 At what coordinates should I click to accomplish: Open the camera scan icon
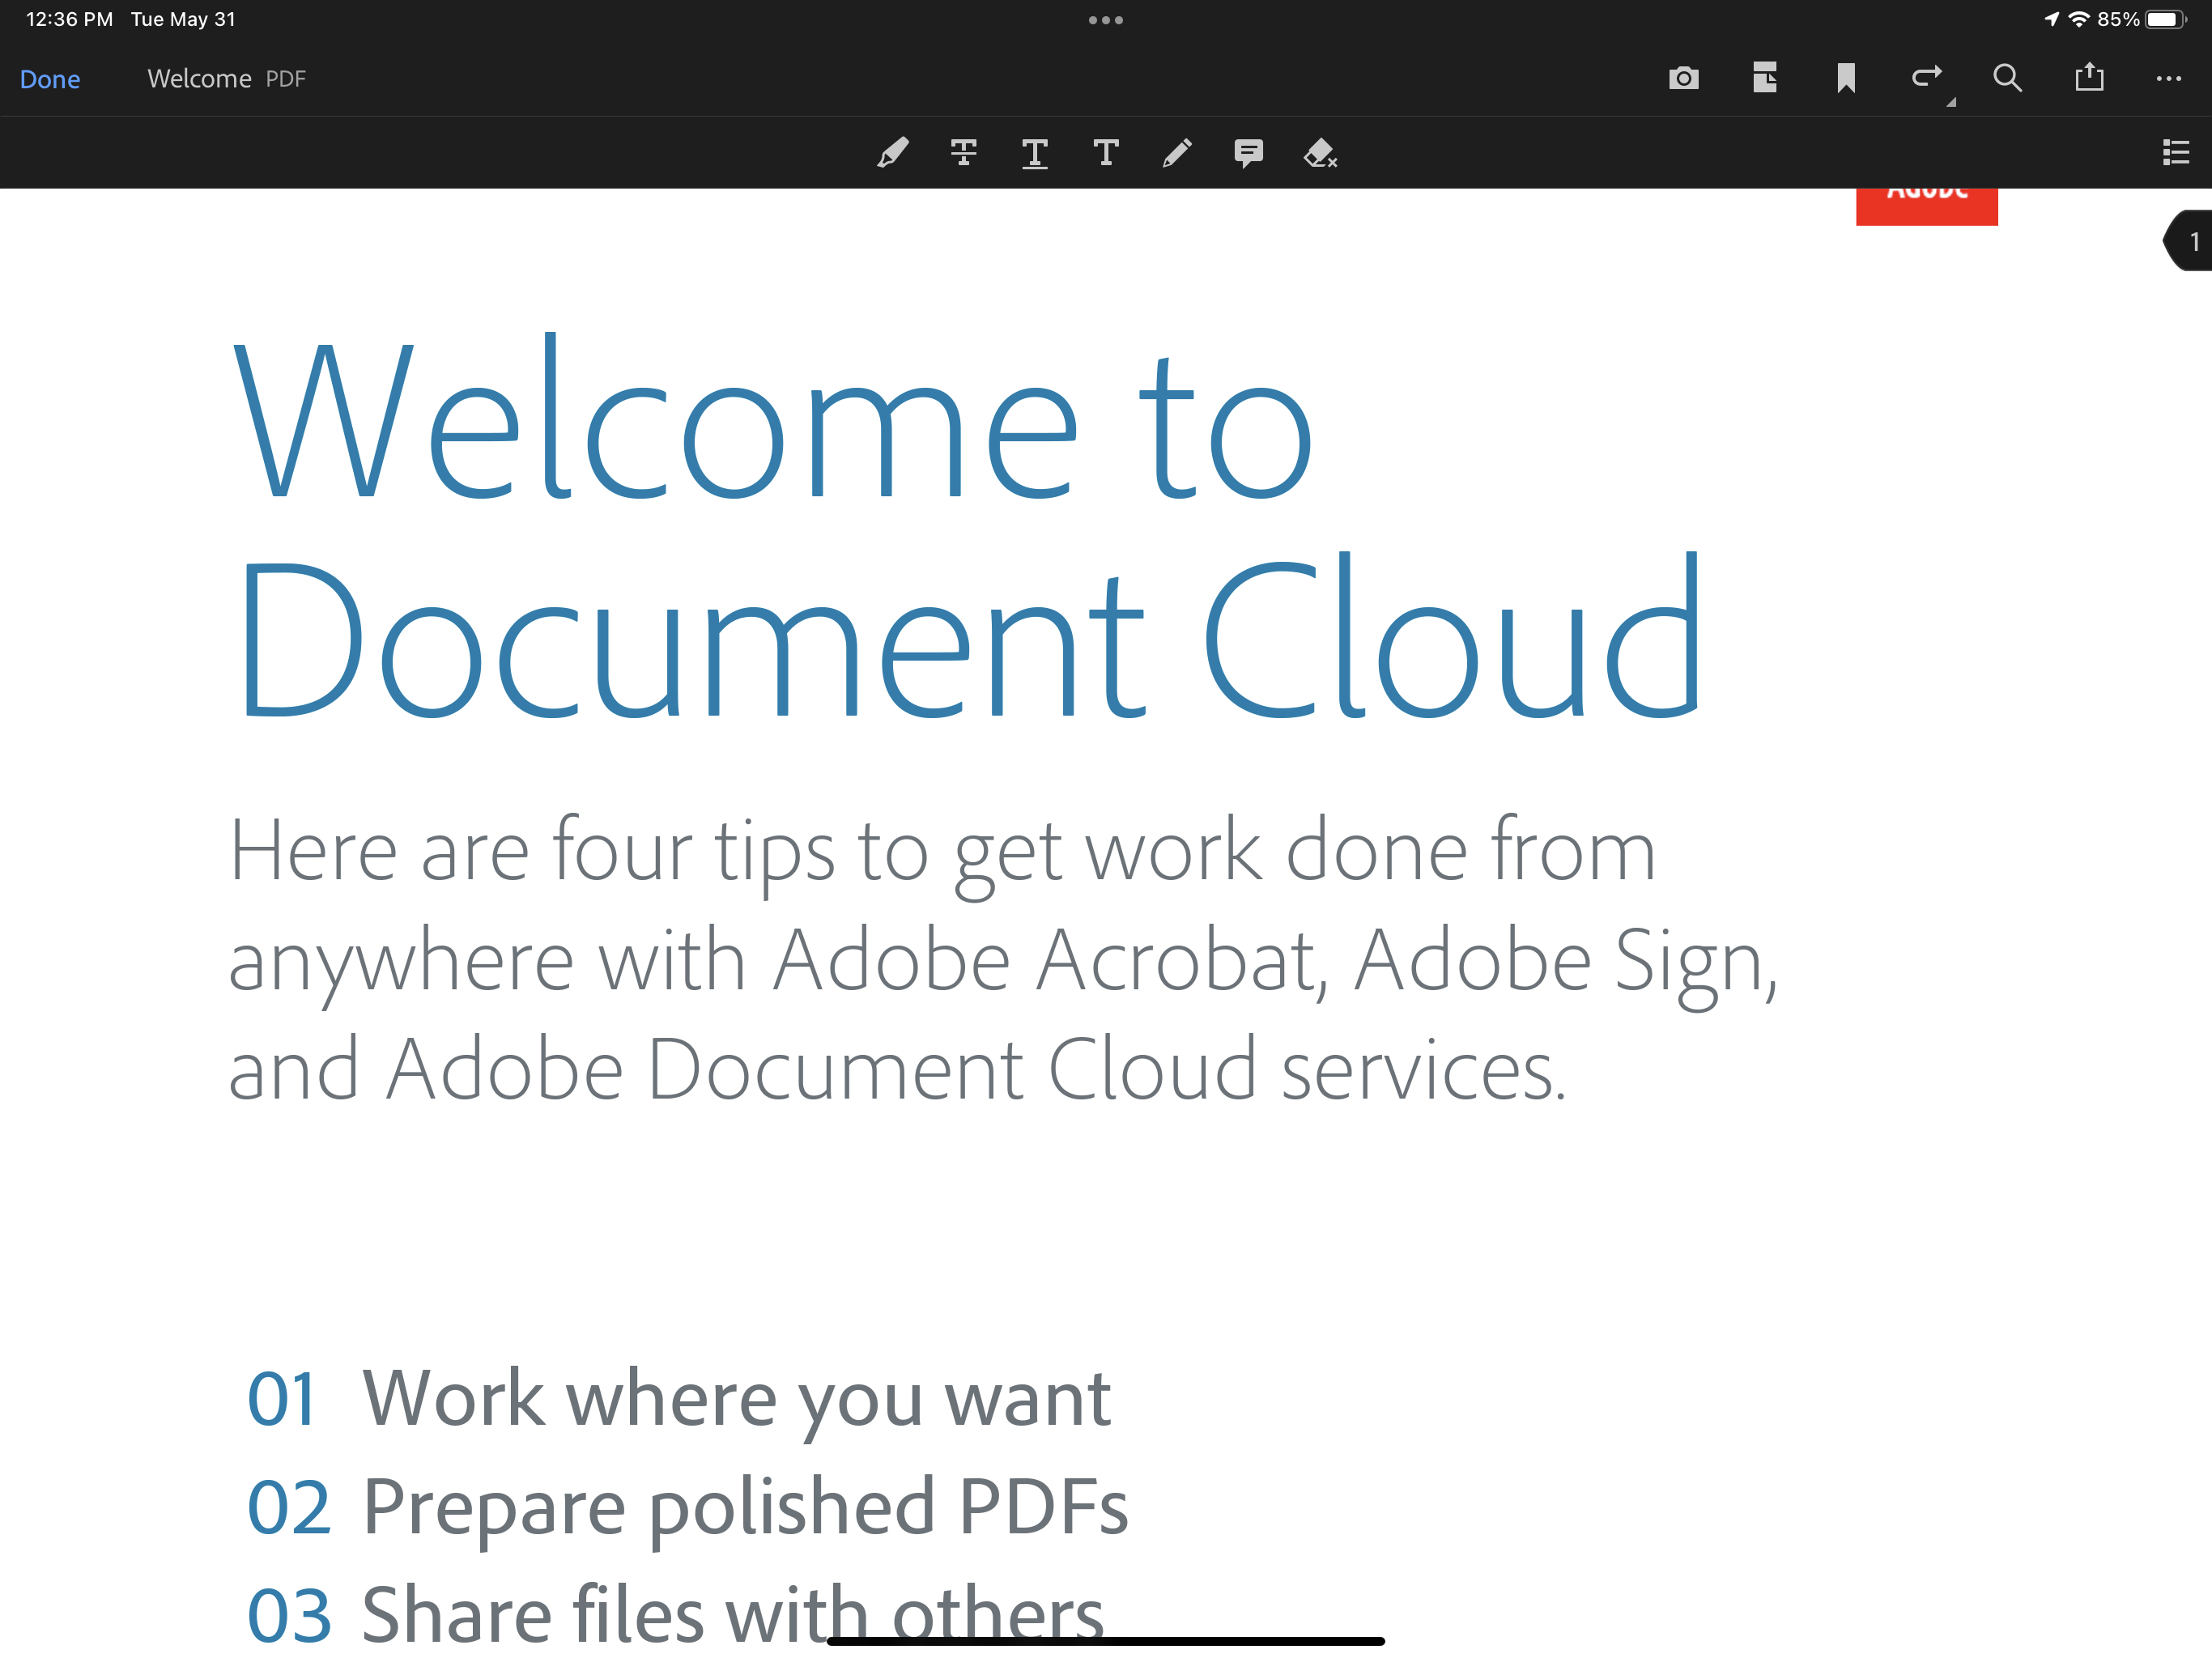1684,78
